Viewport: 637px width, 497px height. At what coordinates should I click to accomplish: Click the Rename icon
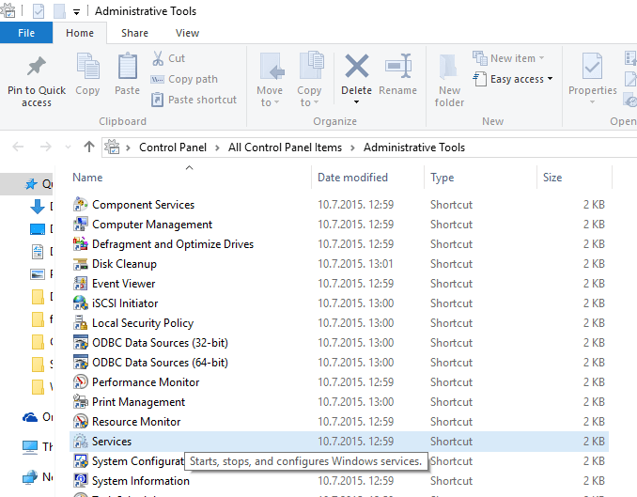point(398,66)
